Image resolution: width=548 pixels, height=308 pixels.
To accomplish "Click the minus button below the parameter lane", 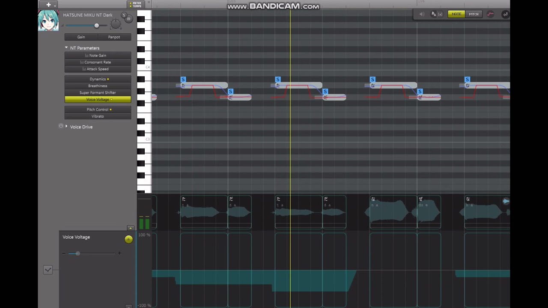I will click(128, 306).
